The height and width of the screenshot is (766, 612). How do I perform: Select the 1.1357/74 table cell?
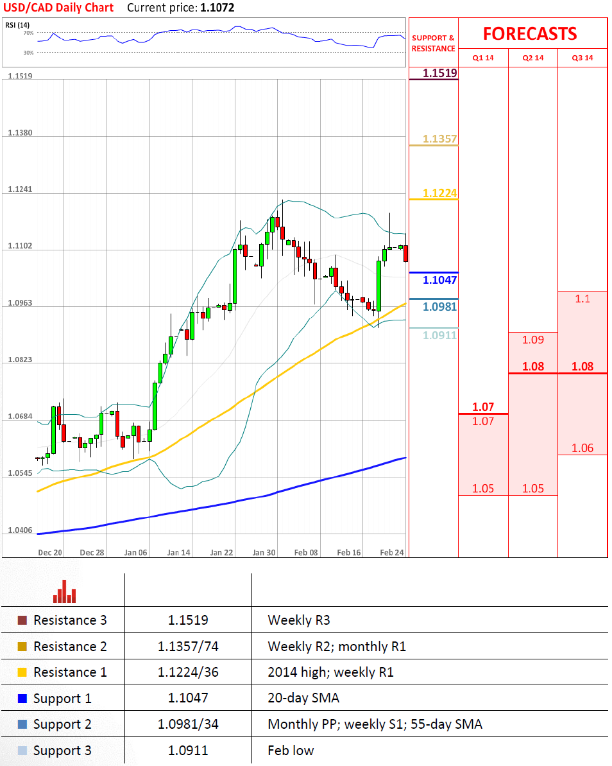[x=188, y=647]
